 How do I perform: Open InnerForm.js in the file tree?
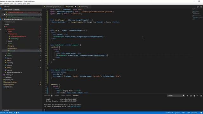[14, 39]
